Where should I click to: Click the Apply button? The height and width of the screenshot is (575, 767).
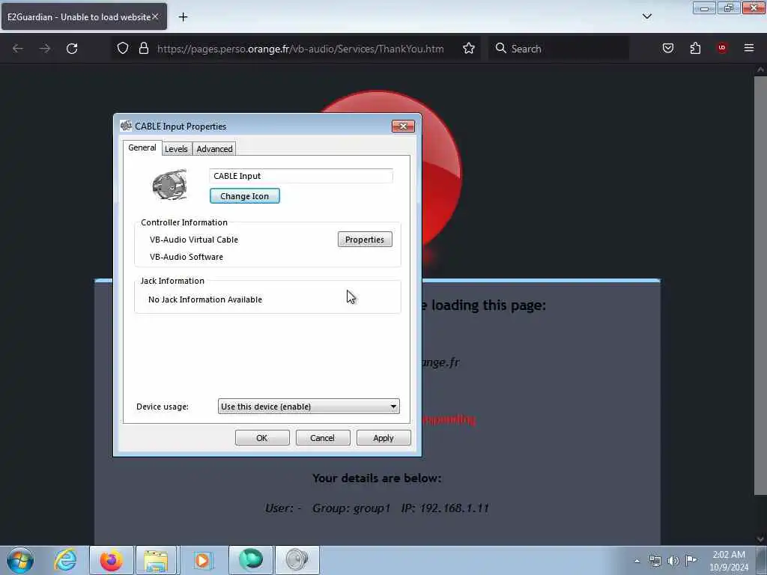coord(383,438)
